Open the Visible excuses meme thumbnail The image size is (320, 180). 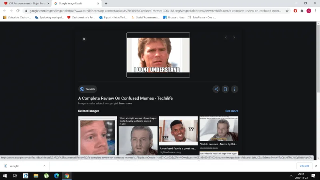click(x=219, y=128)
